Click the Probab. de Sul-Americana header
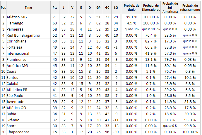This screenshot has width=202, height=135. [x=170, y=8]
